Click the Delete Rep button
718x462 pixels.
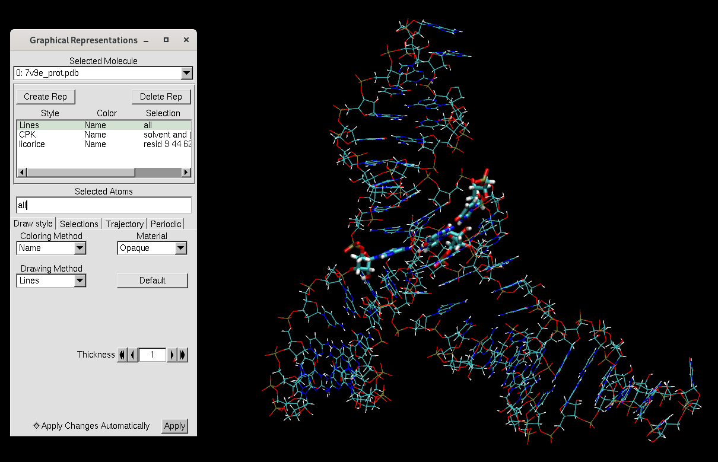[x=161, y=97]
